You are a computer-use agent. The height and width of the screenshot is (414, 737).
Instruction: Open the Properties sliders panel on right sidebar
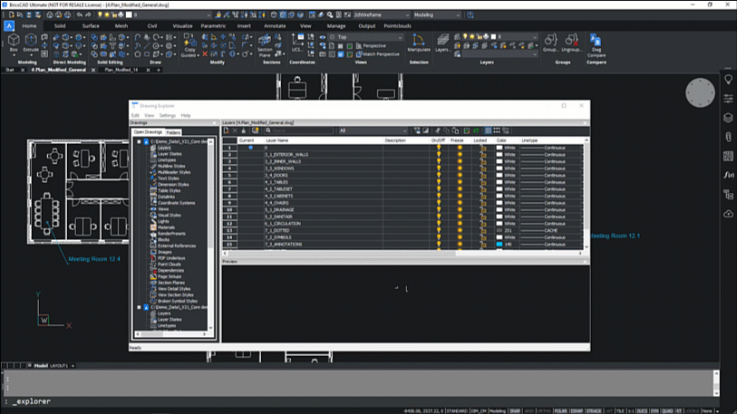(728, 98)
